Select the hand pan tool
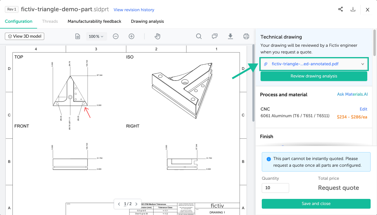Viewport: 377px width, 215px height. point(157,36)
